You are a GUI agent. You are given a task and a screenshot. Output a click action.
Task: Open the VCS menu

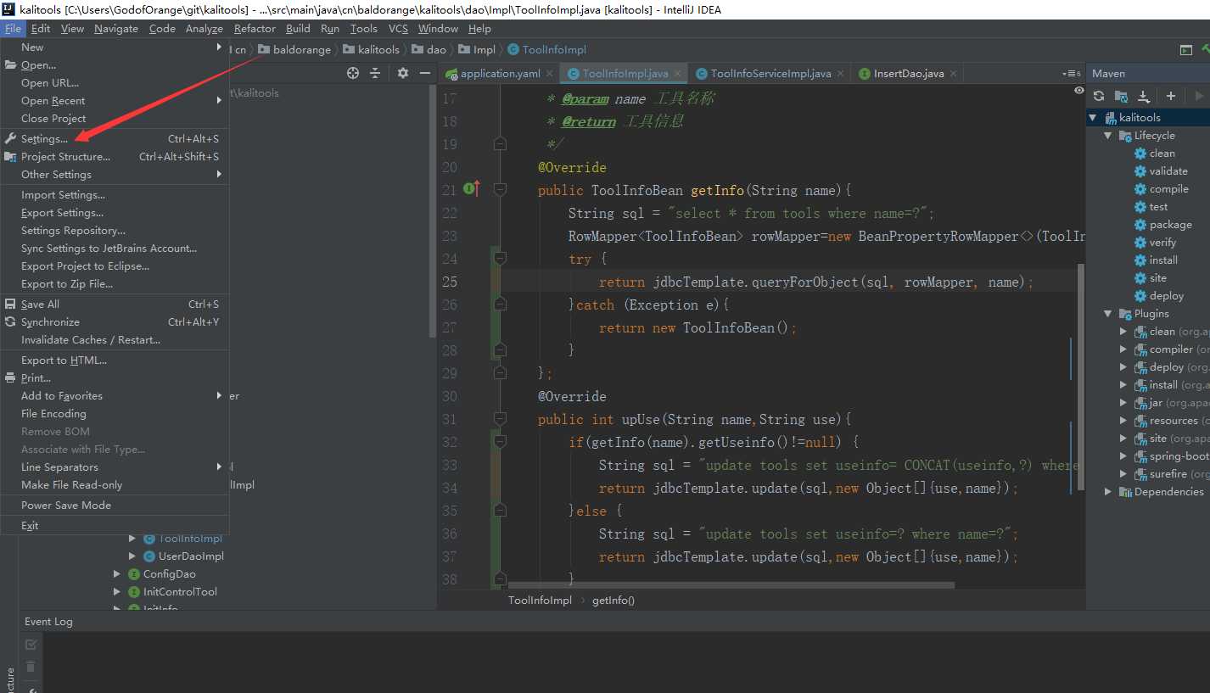[x=398, y=28]
